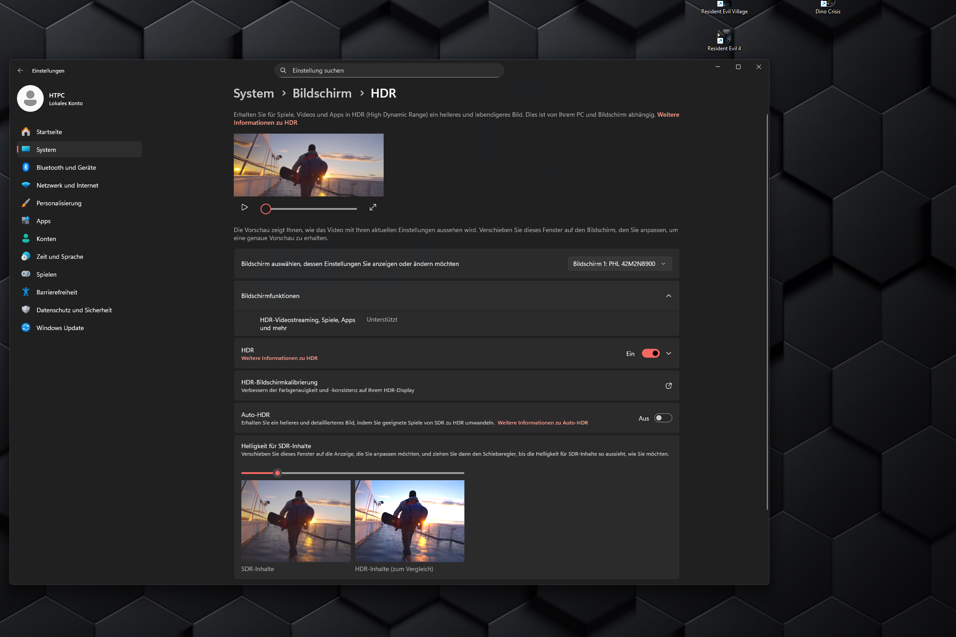The image size is (956, 637).
Task: Focus the Einstellung suchen search field
Action: click(389, 70)
